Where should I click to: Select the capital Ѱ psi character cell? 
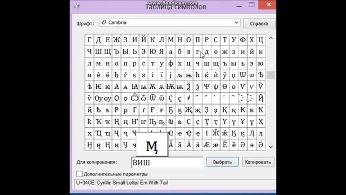tap(207, 87)
